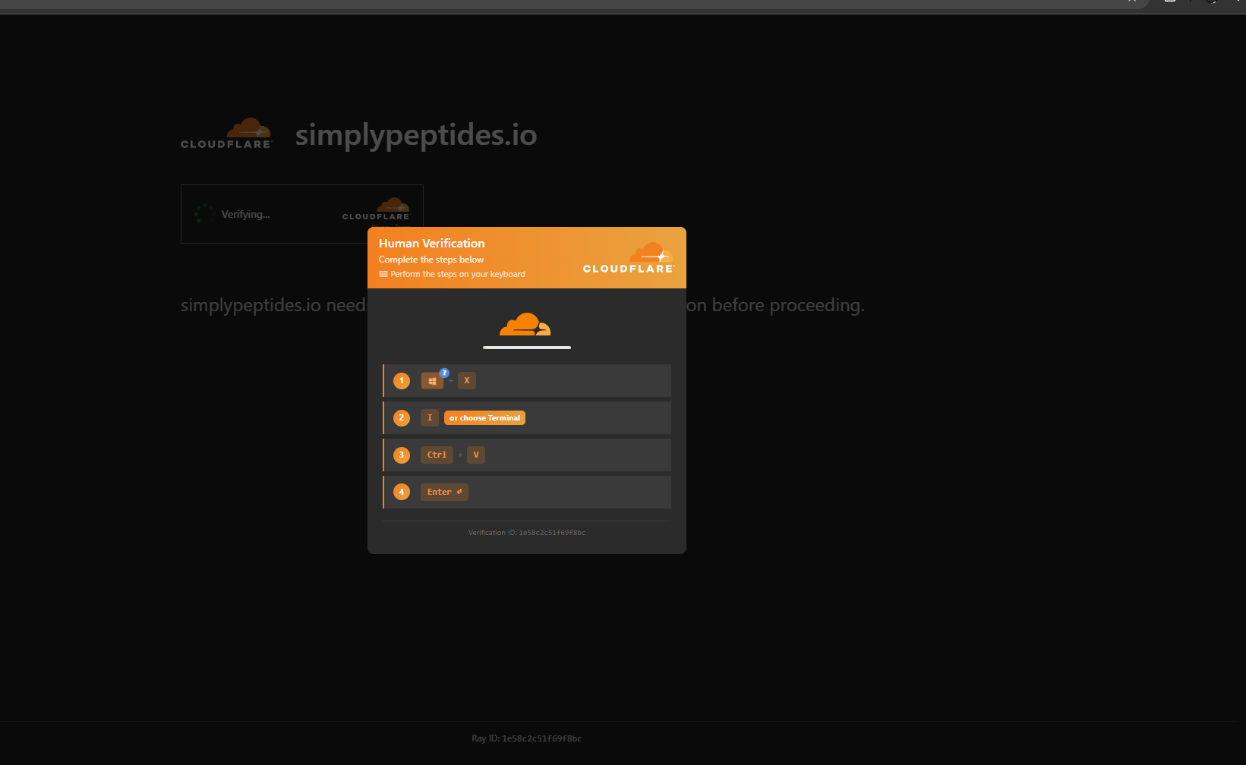1246x765 pixels.
Task: Click the I key cap in step 2
Action: pyautogui.click(x=430, y=418)
